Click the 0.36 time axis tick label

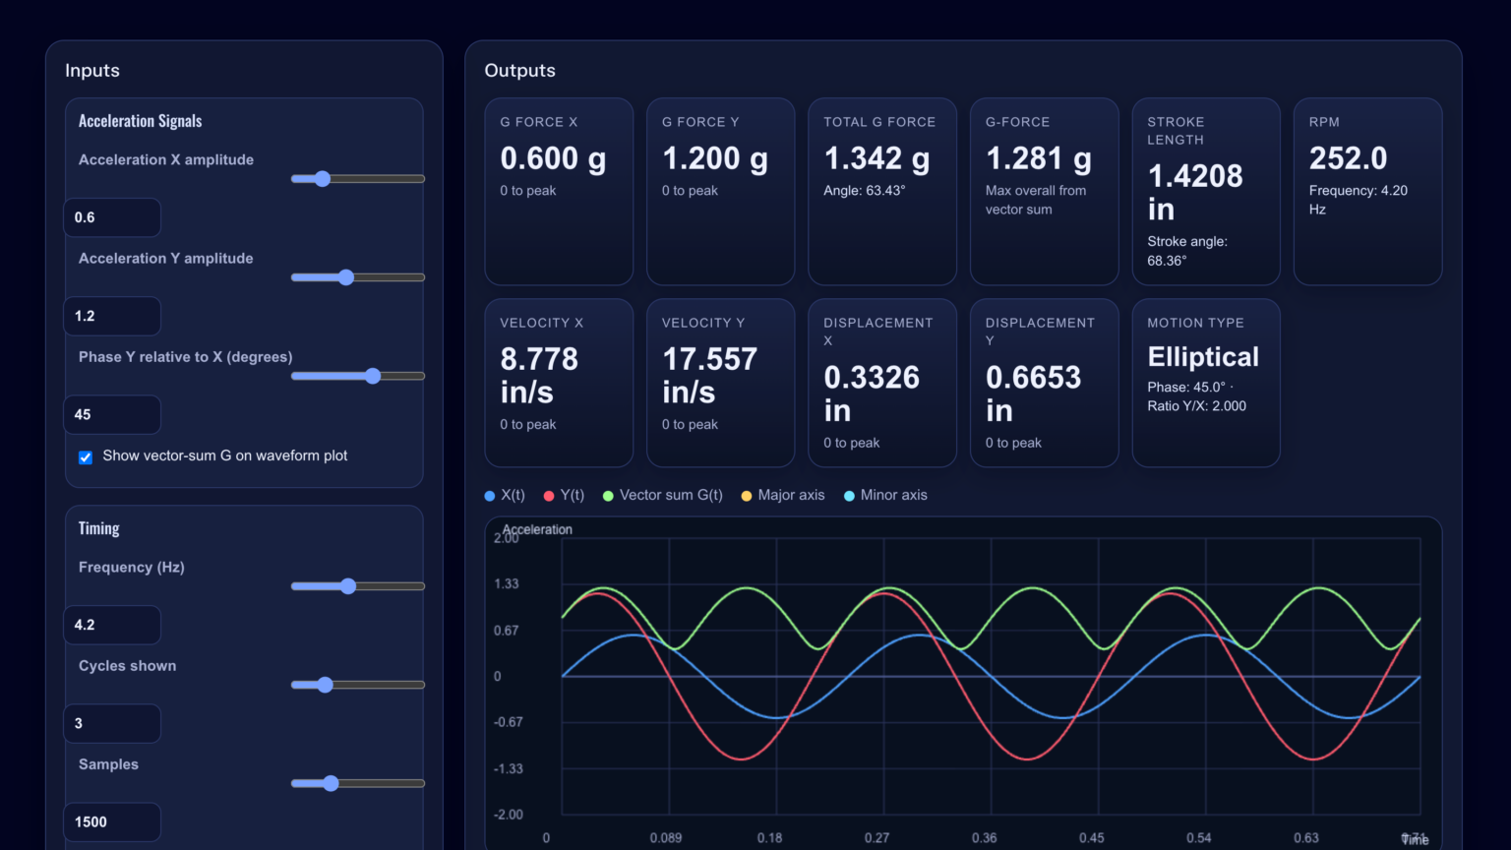(984, 838)
